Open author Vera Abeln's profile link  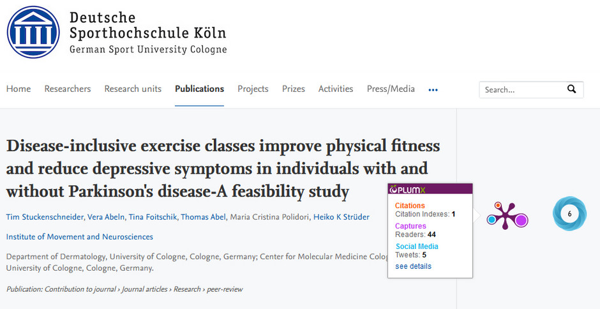105,217
